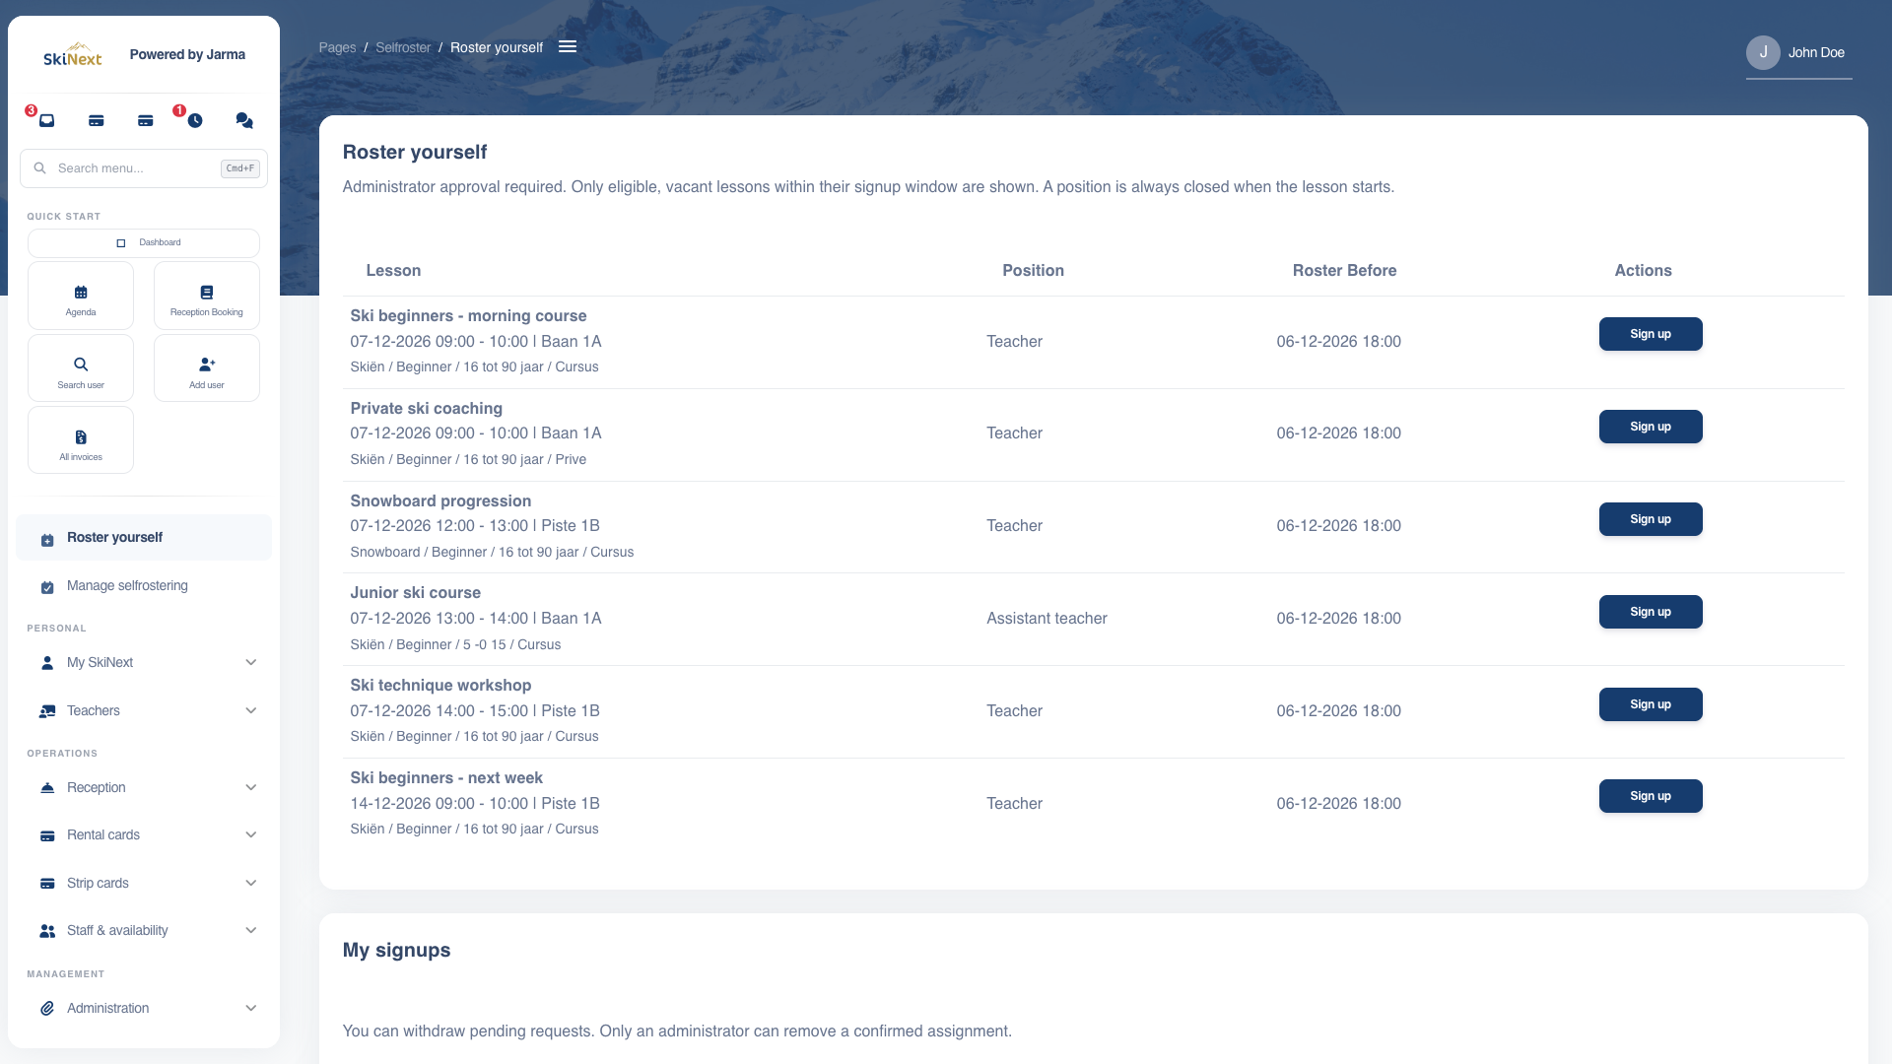Sign up for Ski technique workshop
1892x1064 pixels.
coord(1651,704)
